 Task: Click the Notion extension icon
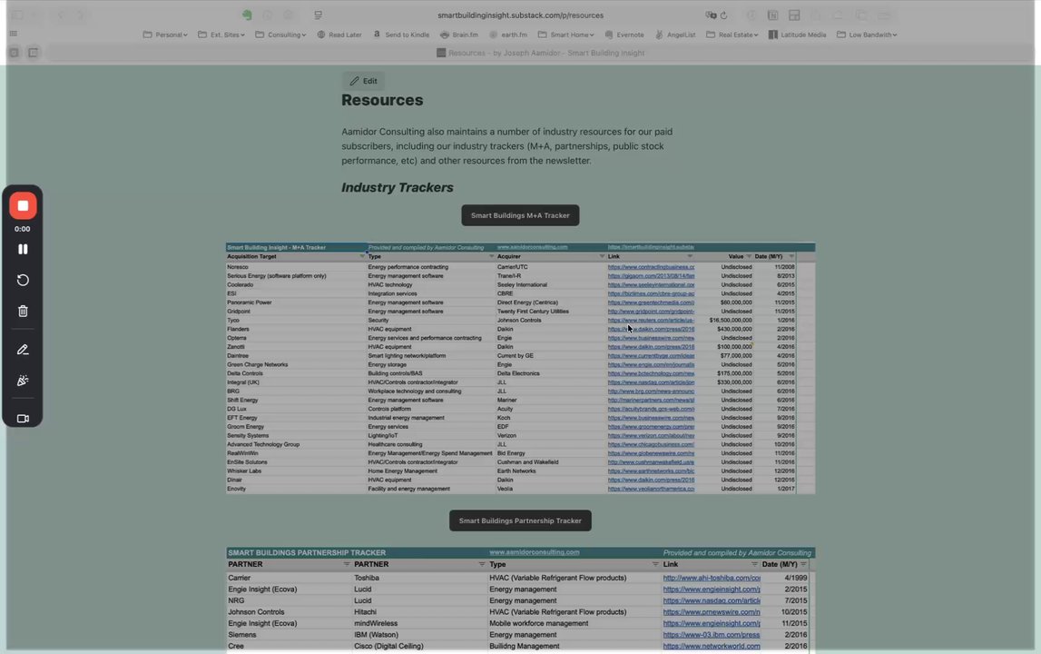click(772, 15)
